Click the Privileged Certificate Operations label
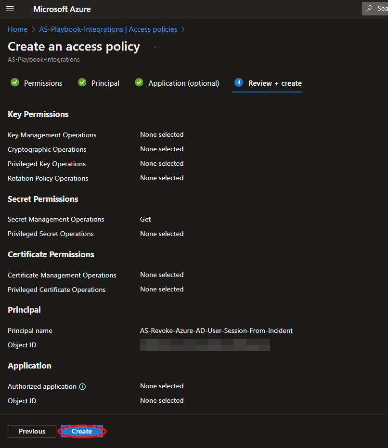 56,290
